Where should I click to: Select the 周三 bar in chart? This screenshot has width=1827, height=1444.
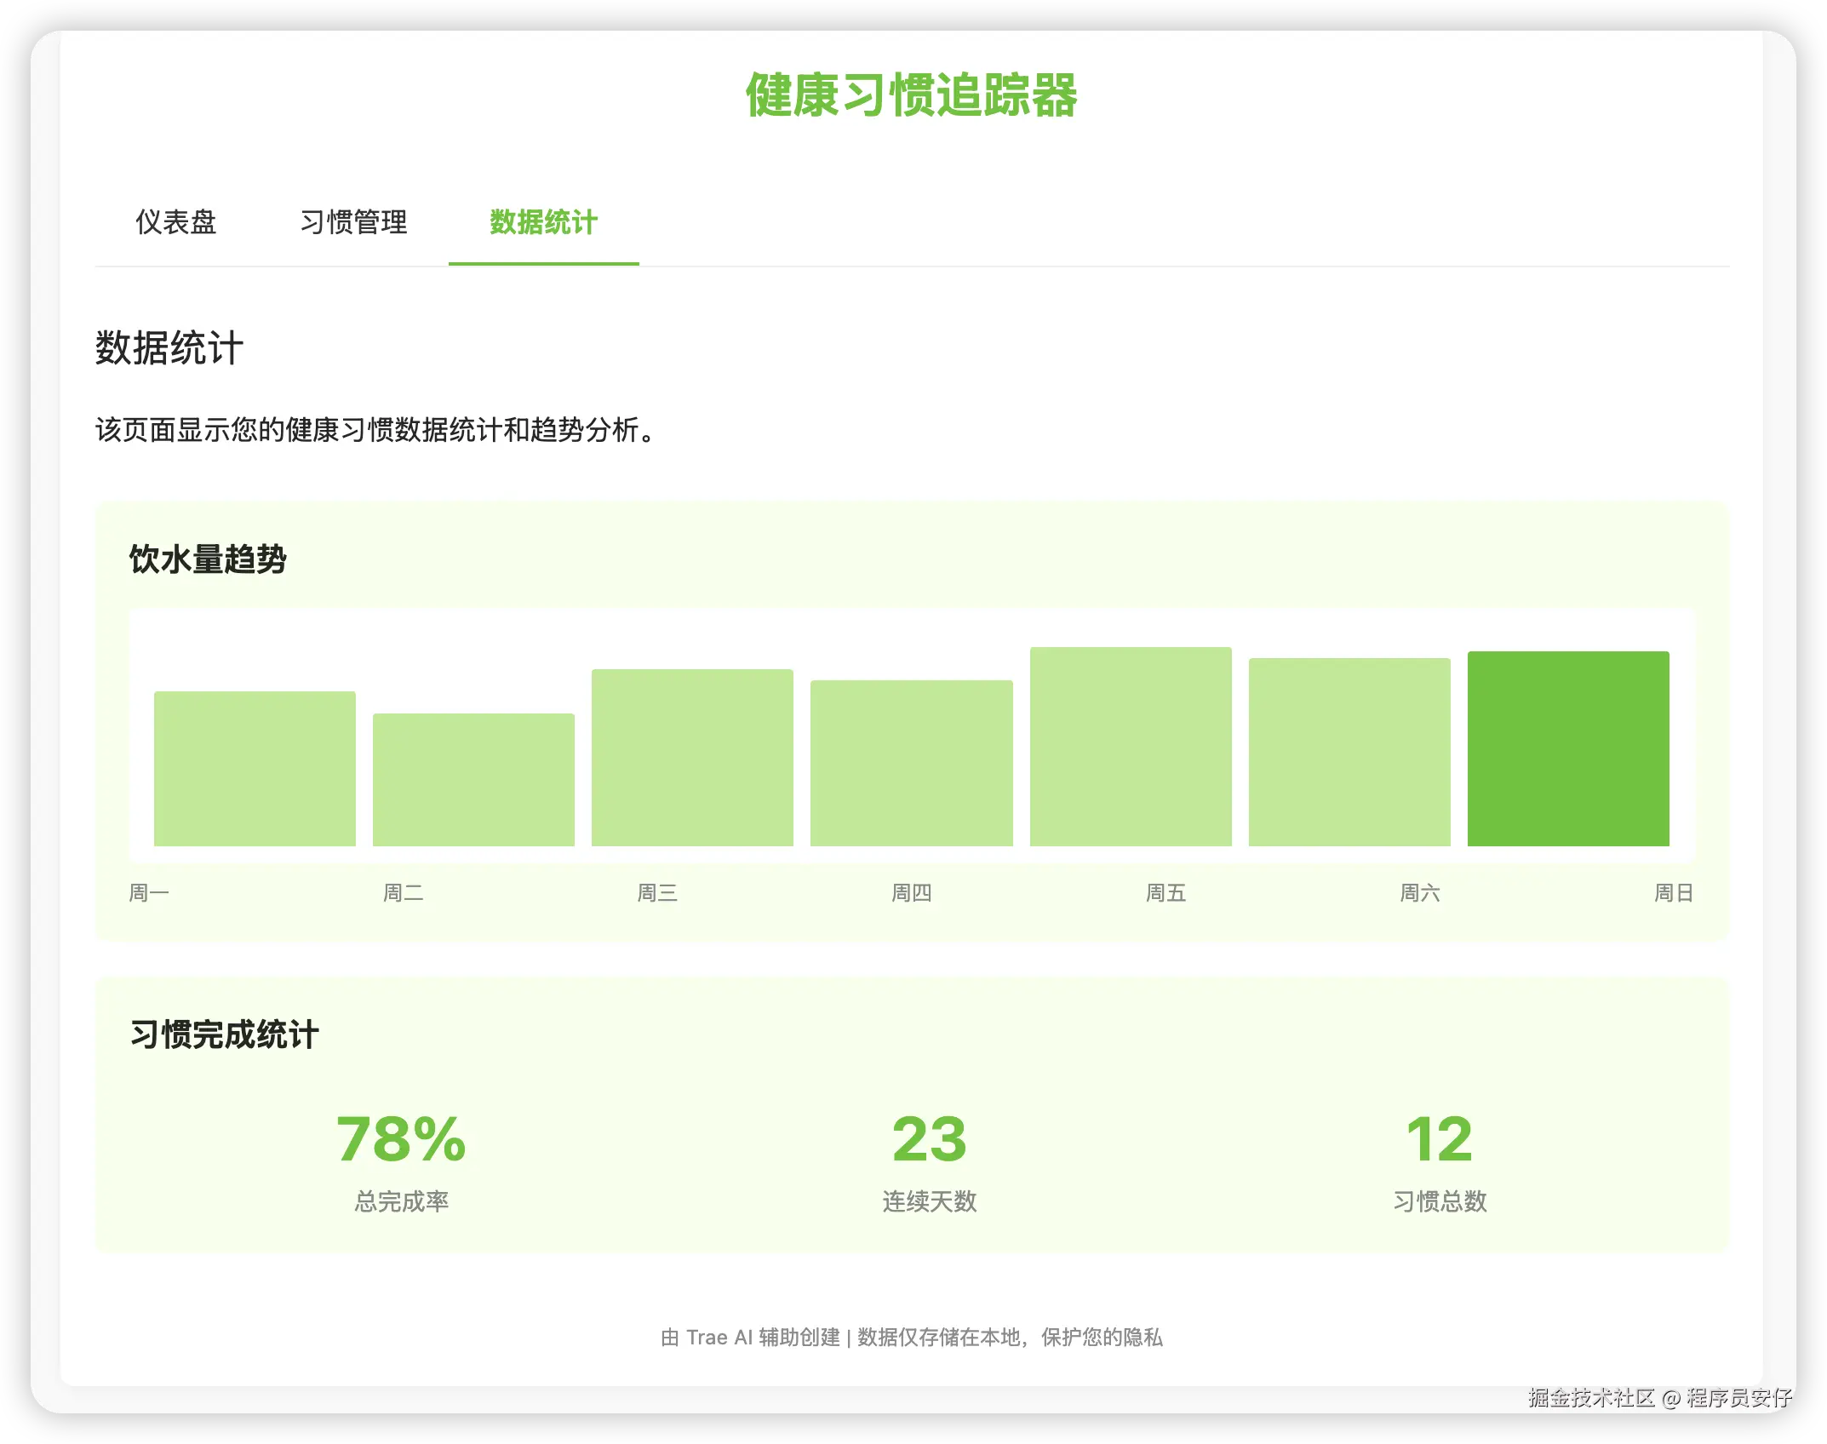coord(692,758)
